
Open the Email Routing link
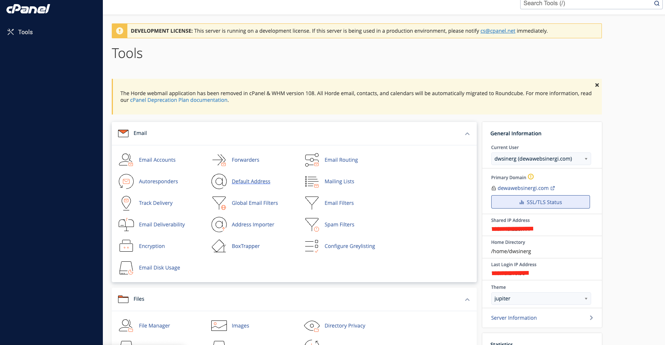341,160
